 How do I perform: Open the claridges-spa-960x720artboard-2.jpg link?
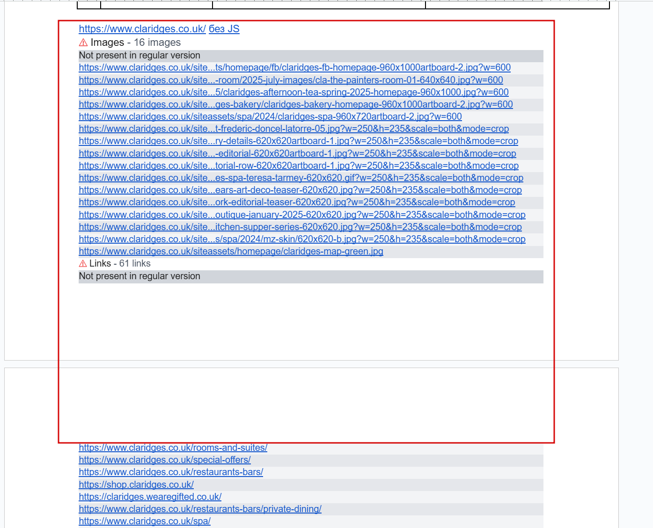click(x=270, y=117)
